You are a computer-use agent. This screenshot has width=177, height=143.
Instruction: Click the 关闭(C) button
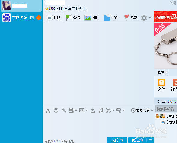[117, 140]
